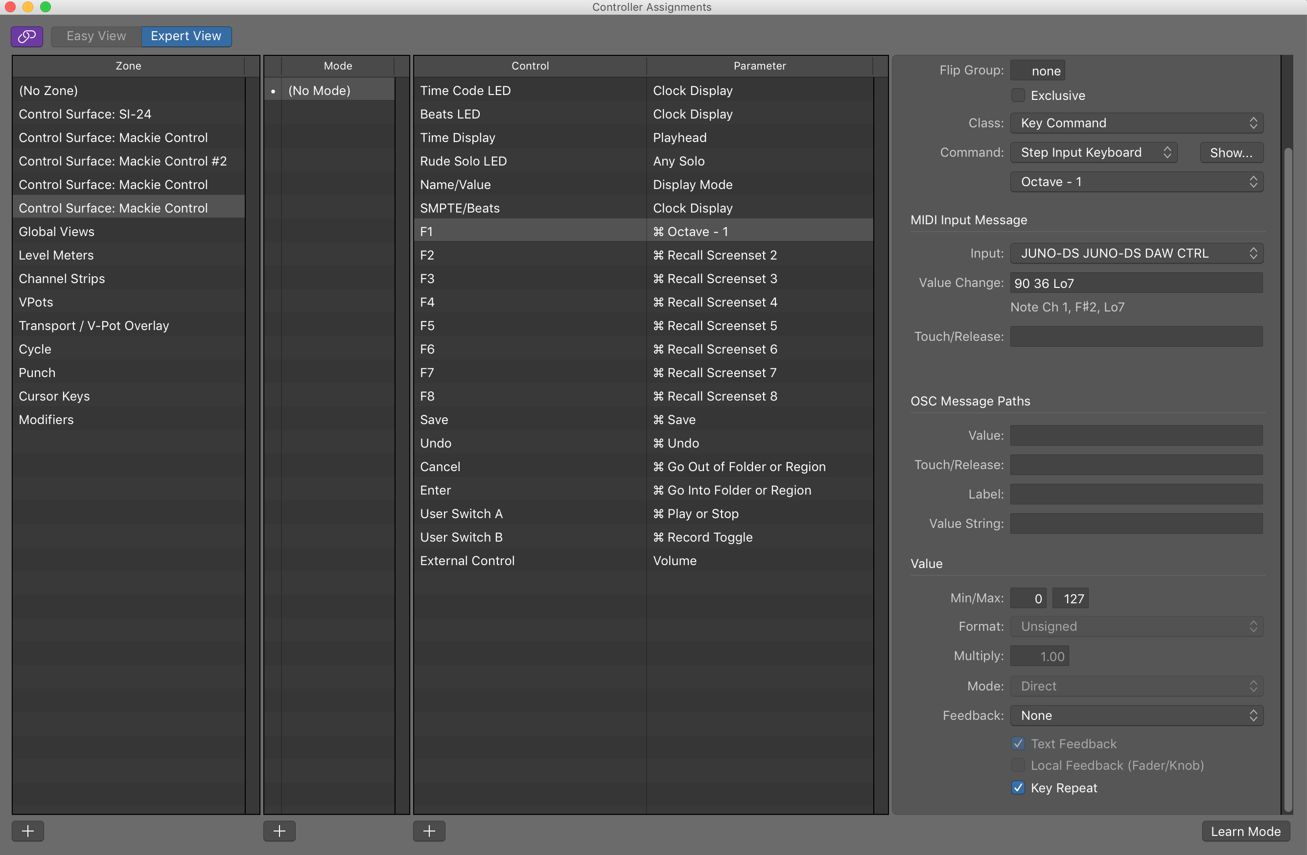1307x855 pixels.
Task: Open the Octave - 1 dropdown
Action: click(1136, 181)
